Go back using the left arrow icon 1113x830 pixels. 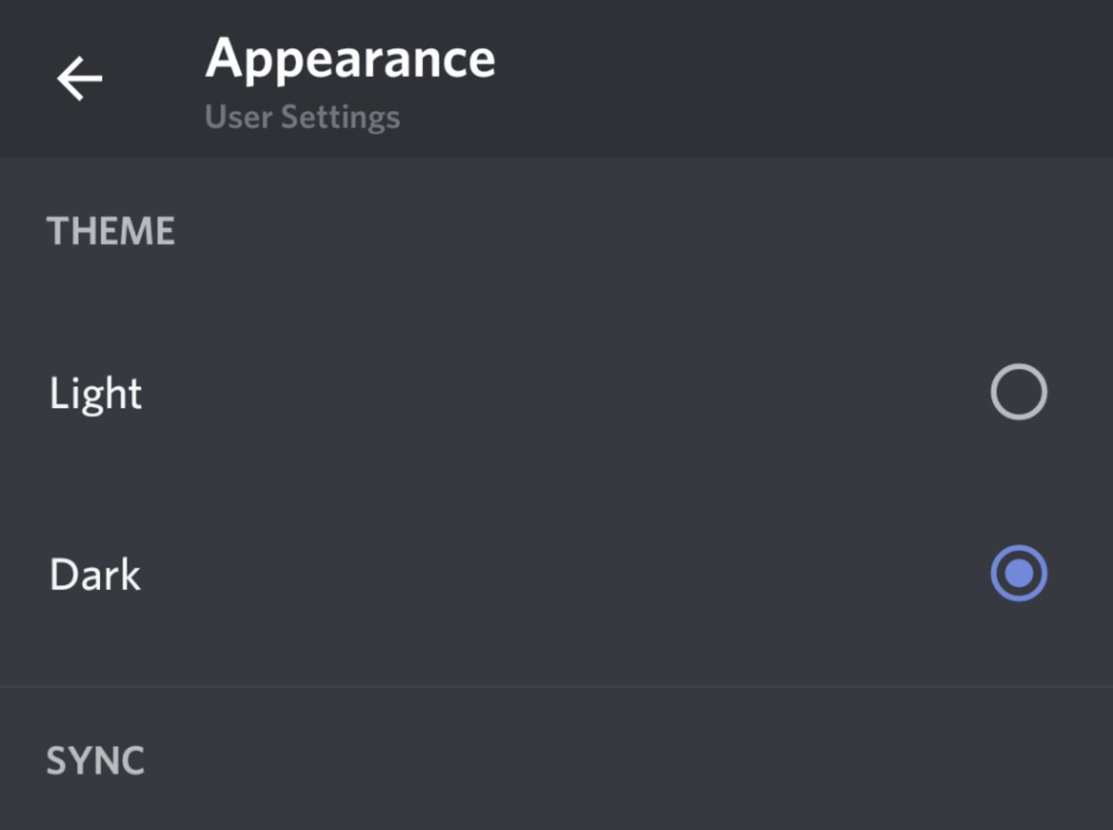[80, 78]
